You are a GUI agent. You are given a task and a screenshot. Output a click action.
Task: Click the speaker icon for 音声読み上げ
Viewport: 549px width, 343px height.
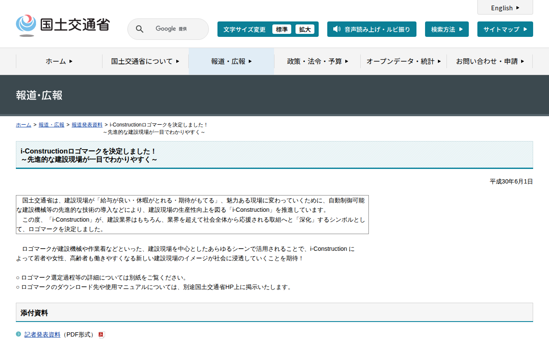tap(337, 29)
